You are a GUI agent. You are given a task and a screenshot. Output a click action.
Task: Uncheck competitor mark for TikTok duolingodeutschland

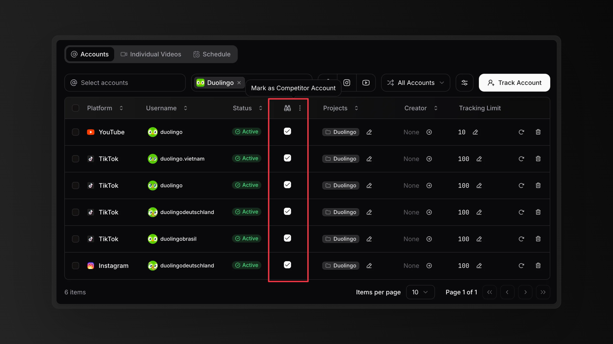coord(287,211)
